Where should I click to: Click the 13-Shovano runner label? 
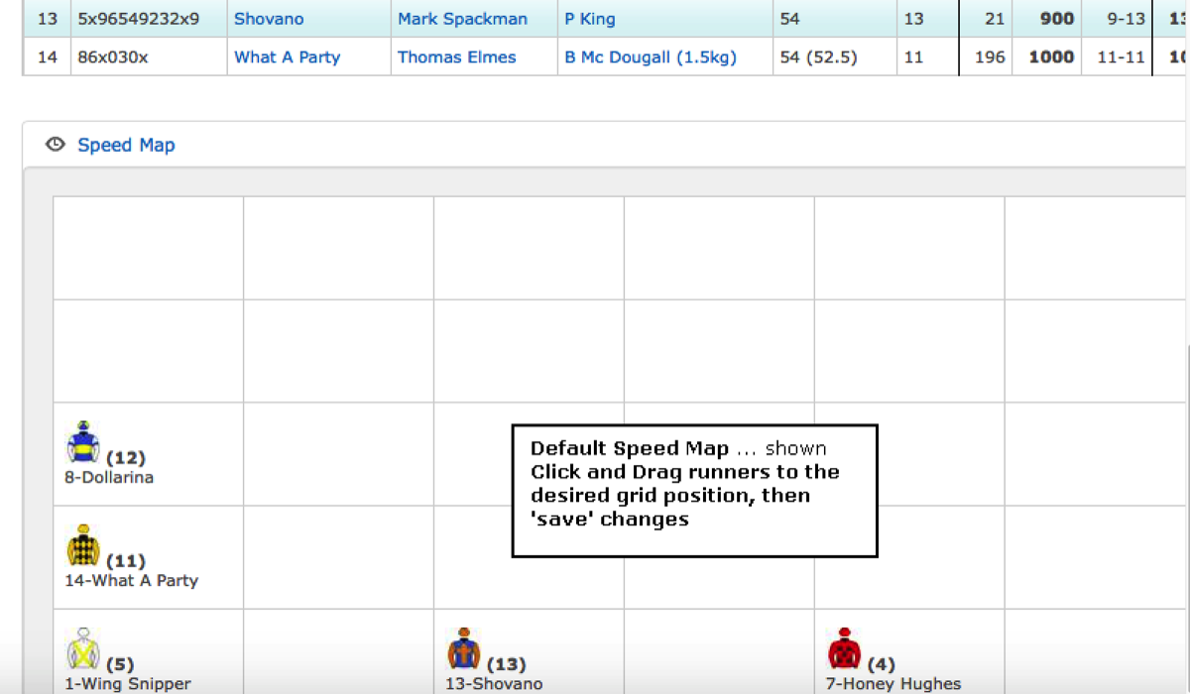click(494, 683)
